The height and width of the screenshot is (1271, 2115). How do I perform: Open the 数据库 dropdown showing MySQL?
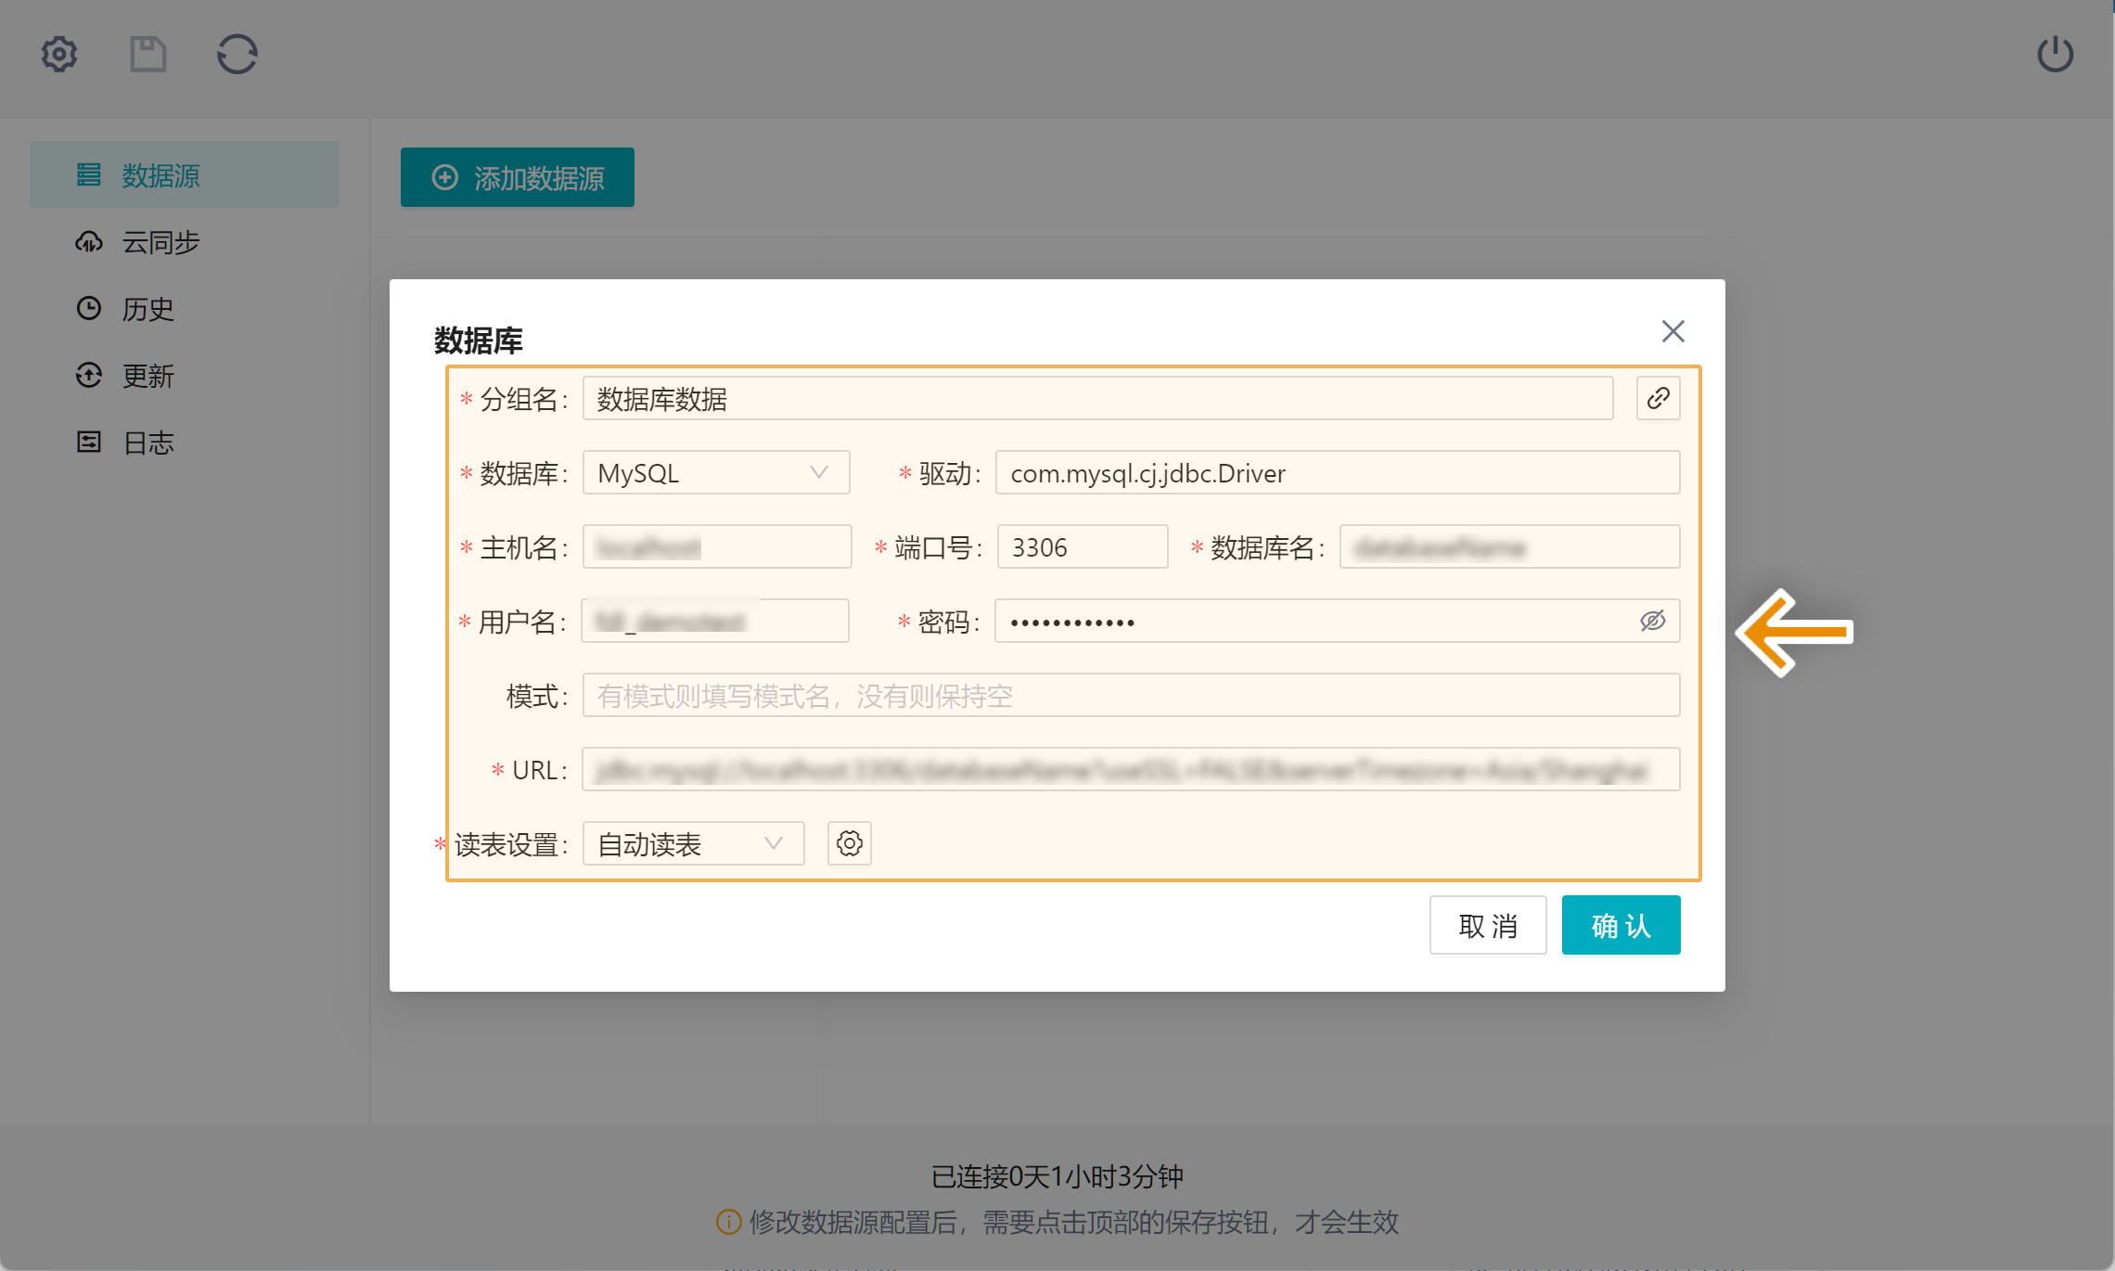(715, 473)
